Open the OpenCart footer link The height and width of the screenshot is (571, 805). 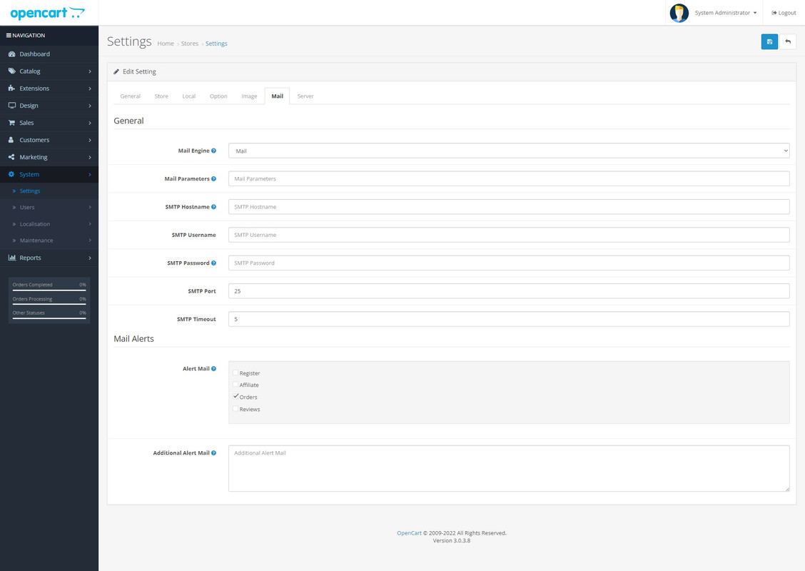coord(409,533)
